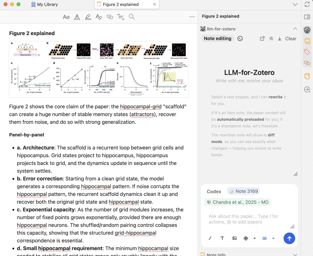Open model selection dropdown arrow
313x256 pixels.
(255, 238)
